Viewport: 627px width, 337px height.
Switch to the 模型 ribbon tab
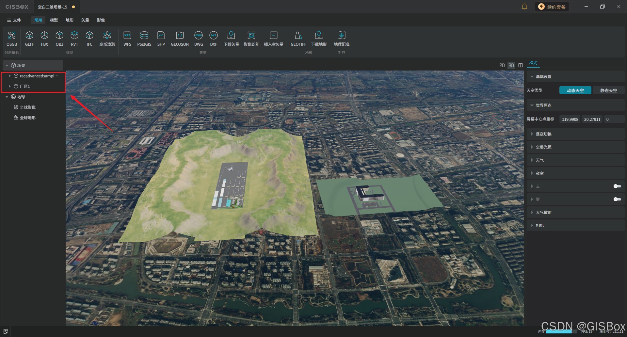coord(54,20)
